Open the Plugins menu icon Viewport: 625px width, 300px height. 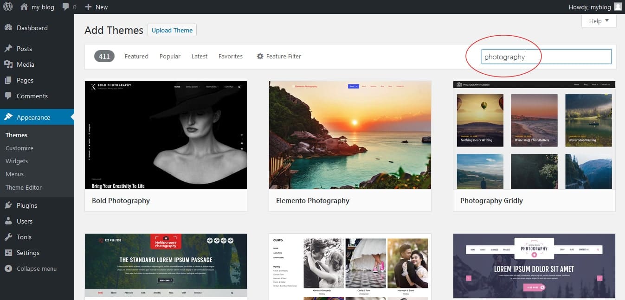[x=8, y=205]
